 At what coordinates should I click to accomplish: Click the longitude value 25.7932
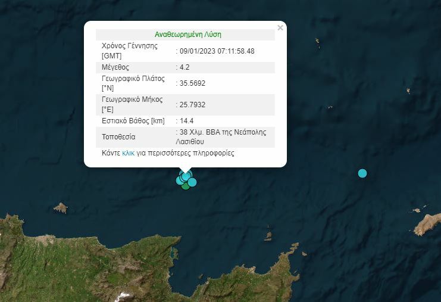pos(192,104)
